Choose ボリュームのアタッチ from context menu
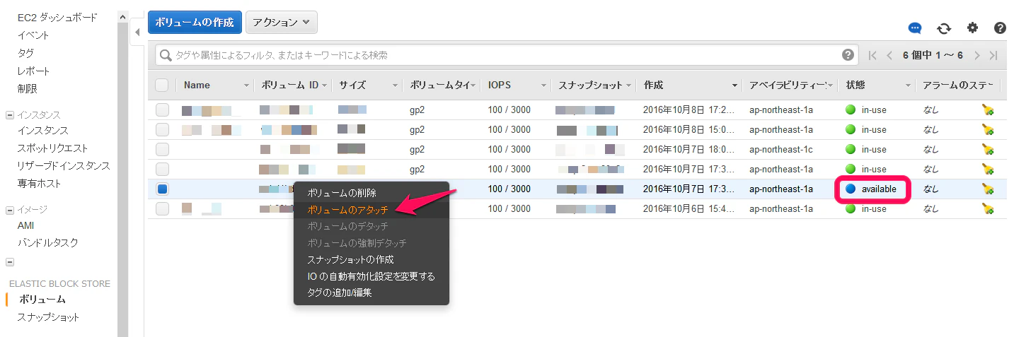 coord(348,210)
